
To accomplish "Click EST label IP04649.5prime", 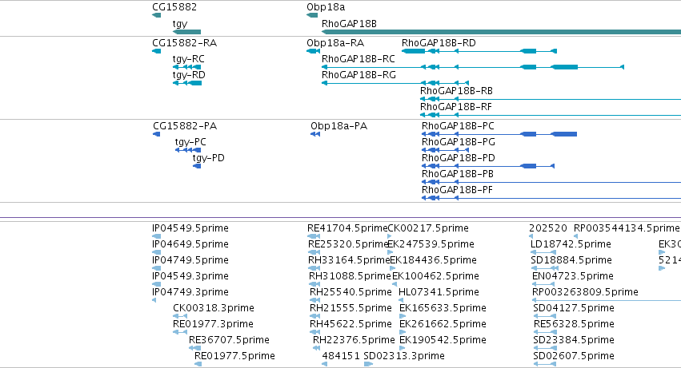I will pos(190,244).
